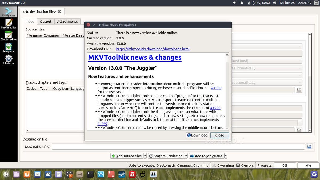Open the #1997 issue link
320x180 pixels.
click(x=103, y=124)
